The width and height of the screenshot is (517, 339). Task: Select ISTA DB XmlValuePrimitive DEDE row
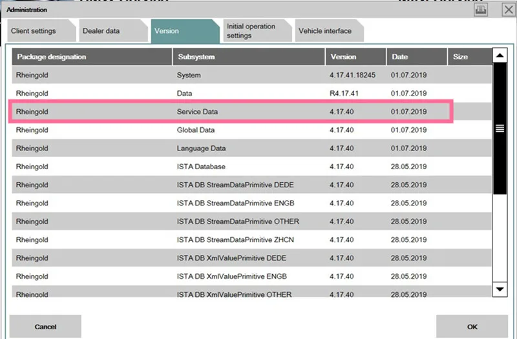251,258
